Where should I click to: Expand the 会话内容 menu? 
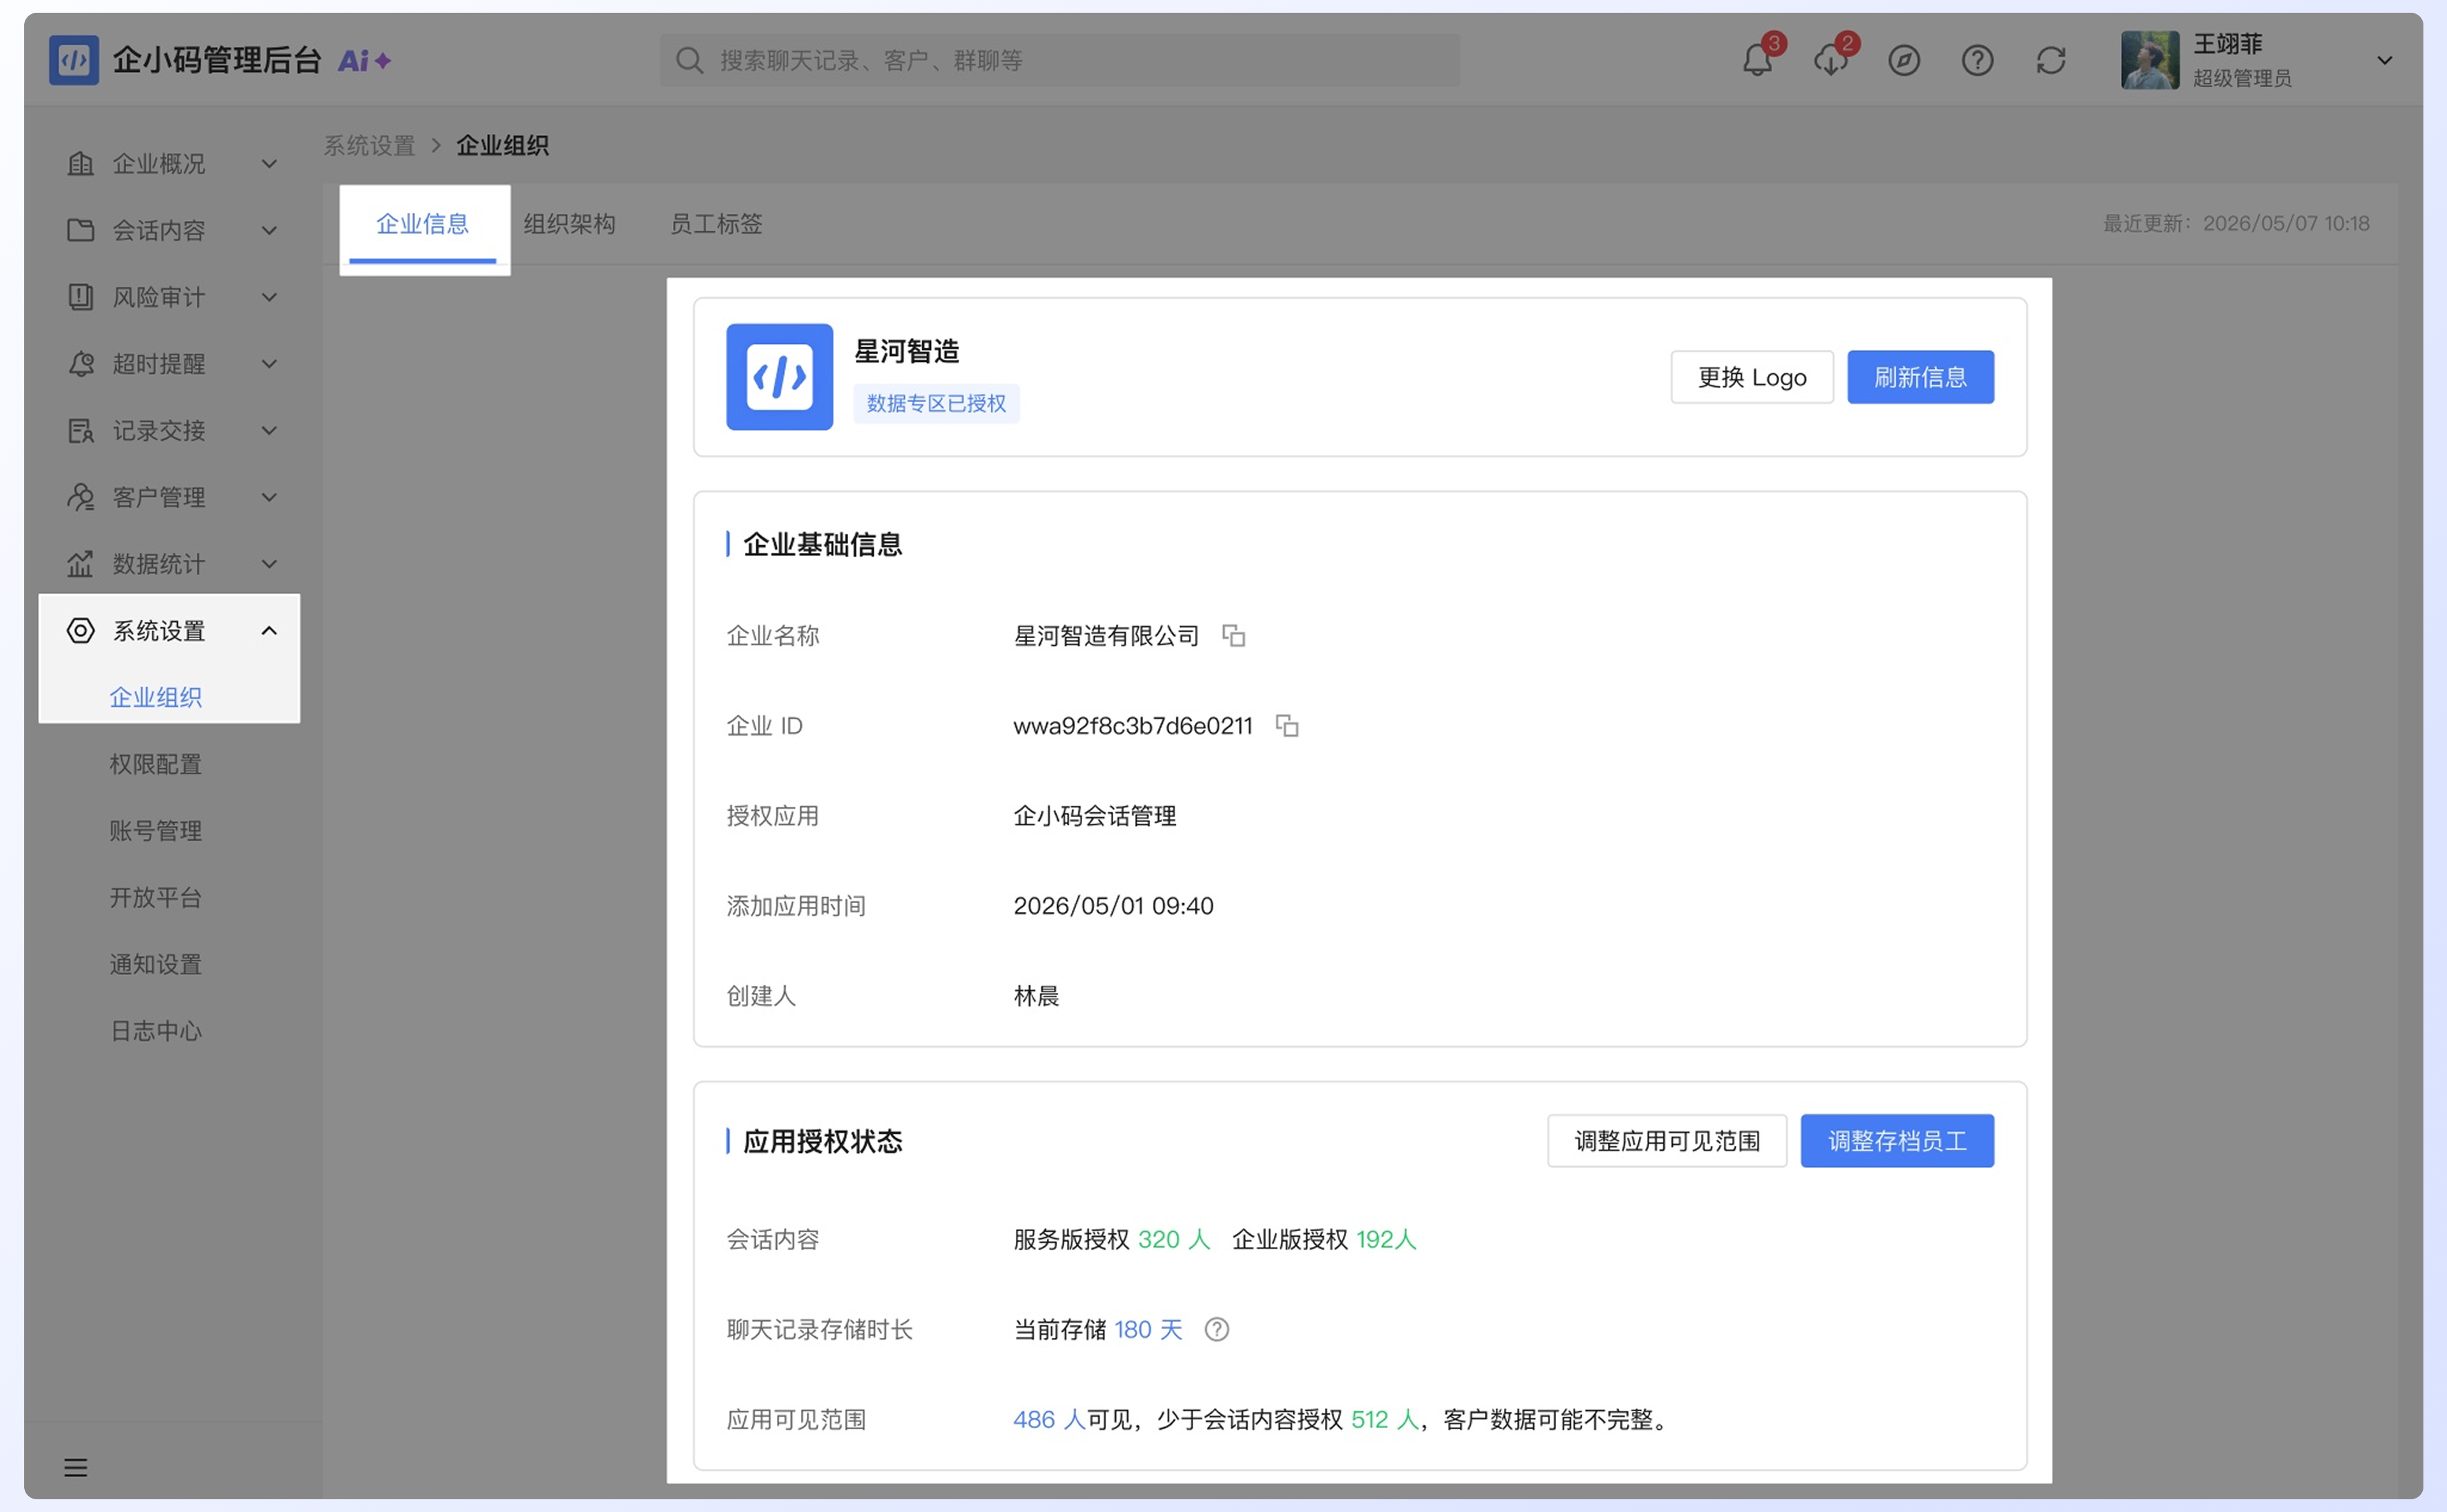pos(169,230)
